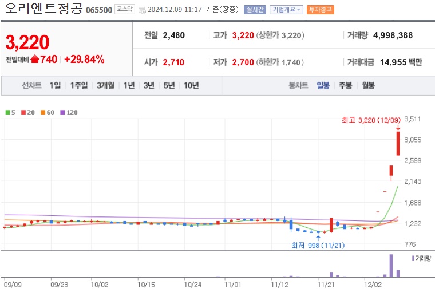Select the 5년 line chart tab
The height and width of the screenshot is (292, 435).
coord(169,85)
